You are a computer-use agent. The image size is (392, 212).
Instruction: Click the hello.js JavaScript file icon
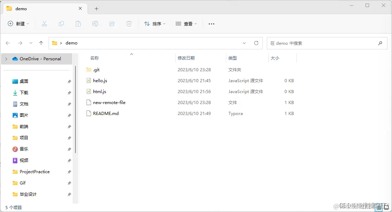89,80
